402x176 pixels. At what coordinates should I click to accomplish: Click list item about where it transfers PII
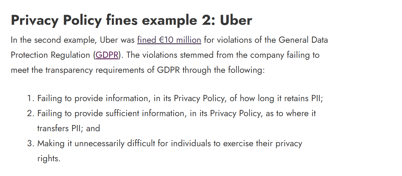tap(177, 121)
